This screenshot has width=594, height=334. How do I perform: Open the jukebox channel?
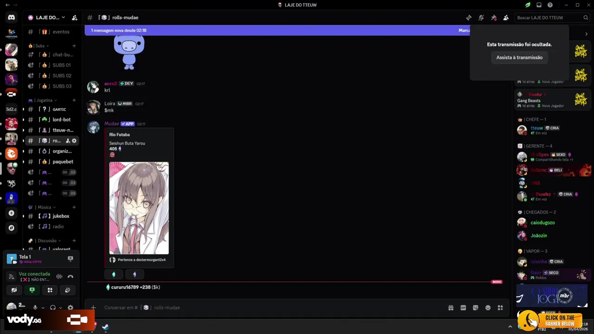[52, 216]
